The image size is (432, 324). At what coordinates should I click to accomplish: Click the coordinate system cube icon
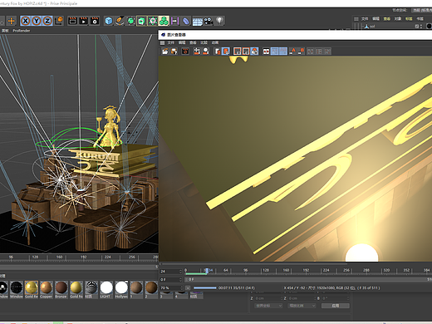tap(59, 21)
